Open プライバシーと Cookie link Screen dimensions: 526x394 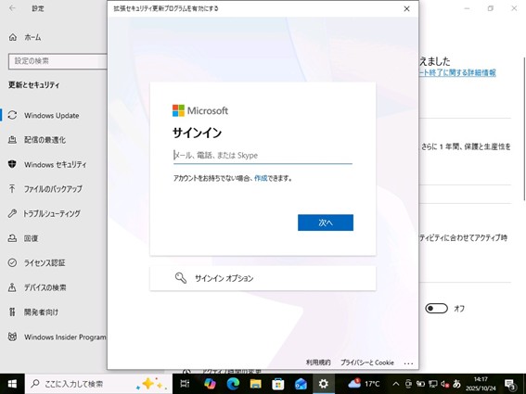point(367,362)
